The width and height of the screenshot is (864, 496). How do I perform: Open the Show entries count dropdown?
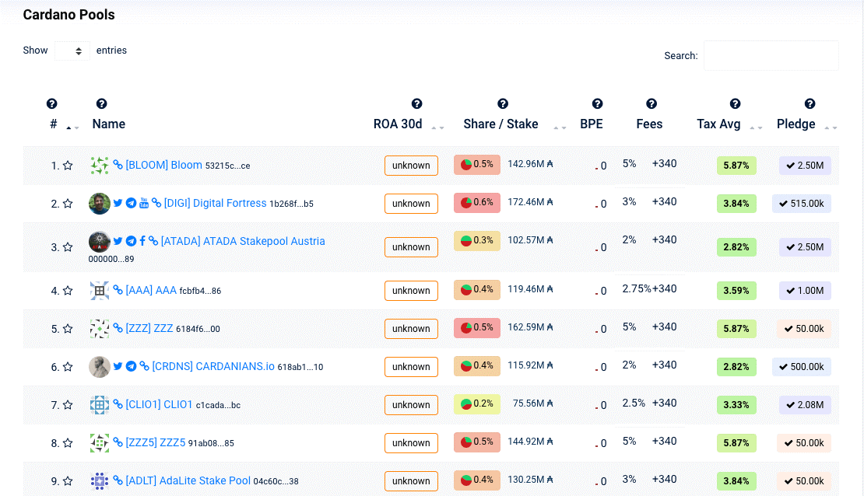coord(72,51)
